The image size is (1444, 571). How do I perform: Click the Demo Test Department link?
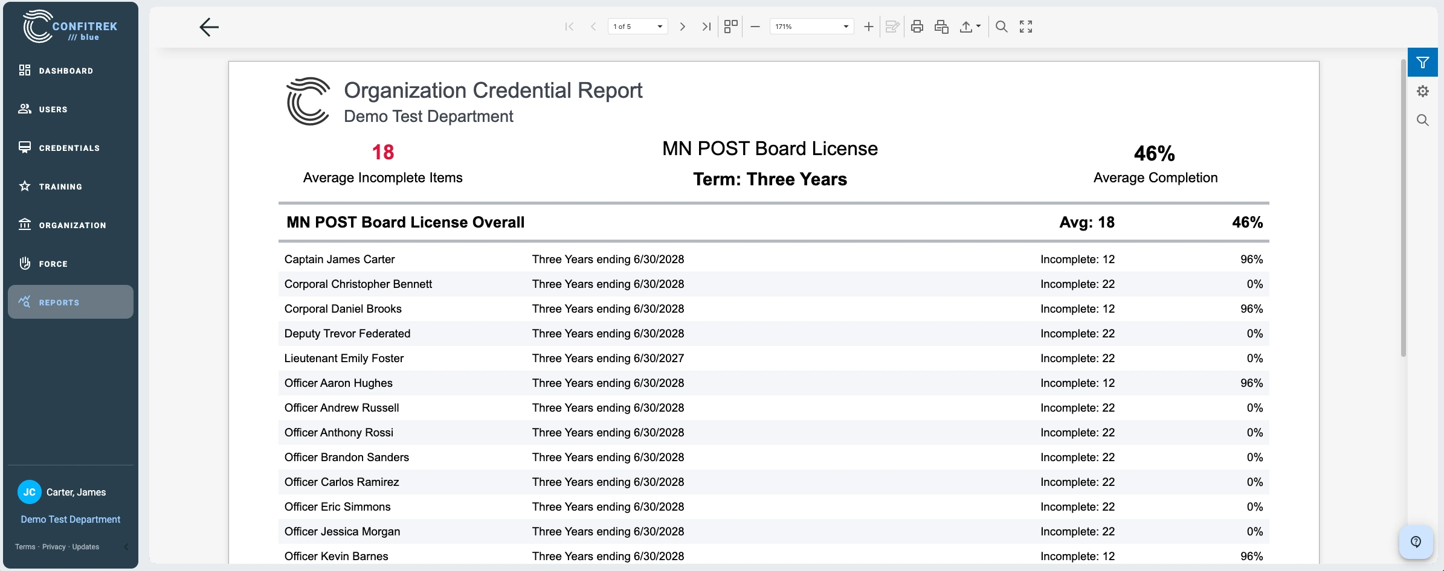point(71,519)
